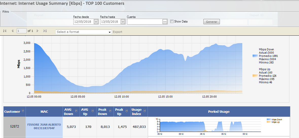Go to first page of report
The height and width of the screenshot is (138, 299).
(5, 31)
